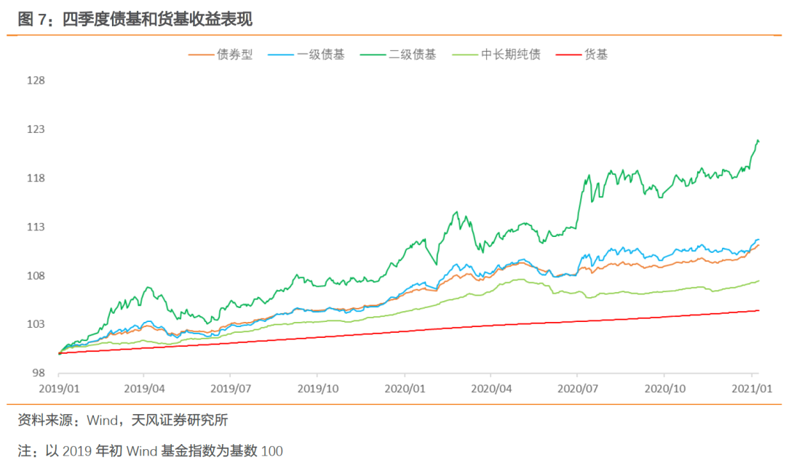Click the y-axis value 108
This screenshot has height=460, width=786.
(36, 276)
